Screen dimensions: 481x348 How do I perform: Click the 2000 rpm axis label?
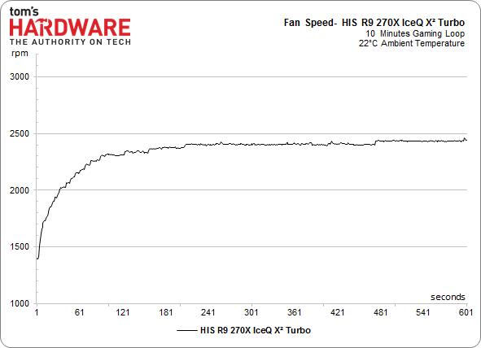[x=20, y=190]
